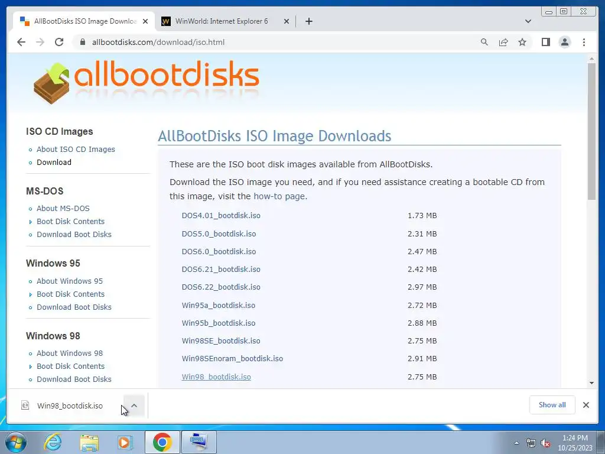
Task: Download DOS4.01_bootdisk.iso
Action: point(221,215)
